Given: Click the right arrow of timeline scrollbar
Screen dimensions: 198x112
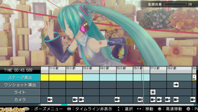Looking at the screenshot, I should (195, 105).
